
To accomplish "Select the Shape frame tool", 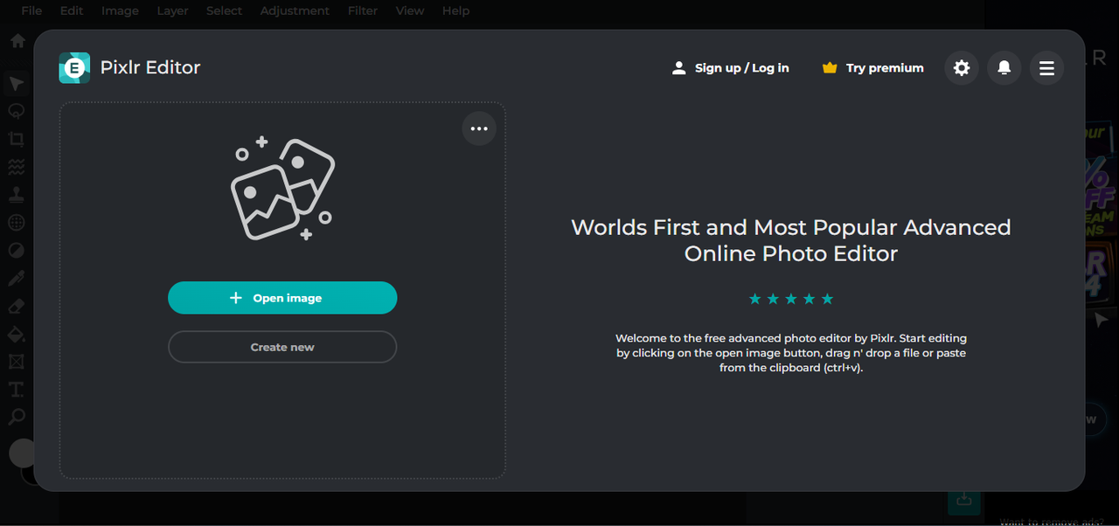I will coord(17,362).
